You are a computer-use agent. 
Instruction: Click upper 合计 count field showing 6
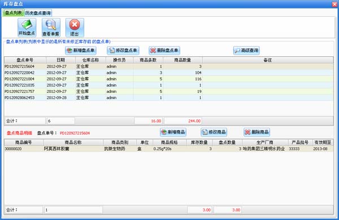coord(61,121)
